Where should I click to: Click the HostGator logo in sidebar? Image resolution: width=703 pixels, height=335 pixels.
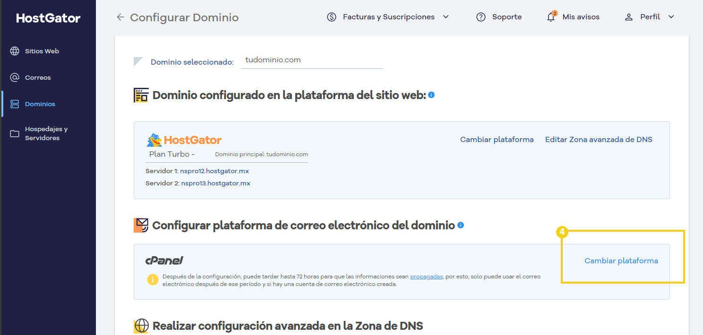tap(48, 18)
